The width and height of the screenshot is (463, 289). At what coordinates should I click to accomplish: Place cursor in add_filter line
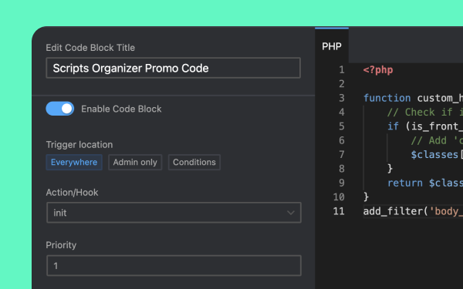413,211
